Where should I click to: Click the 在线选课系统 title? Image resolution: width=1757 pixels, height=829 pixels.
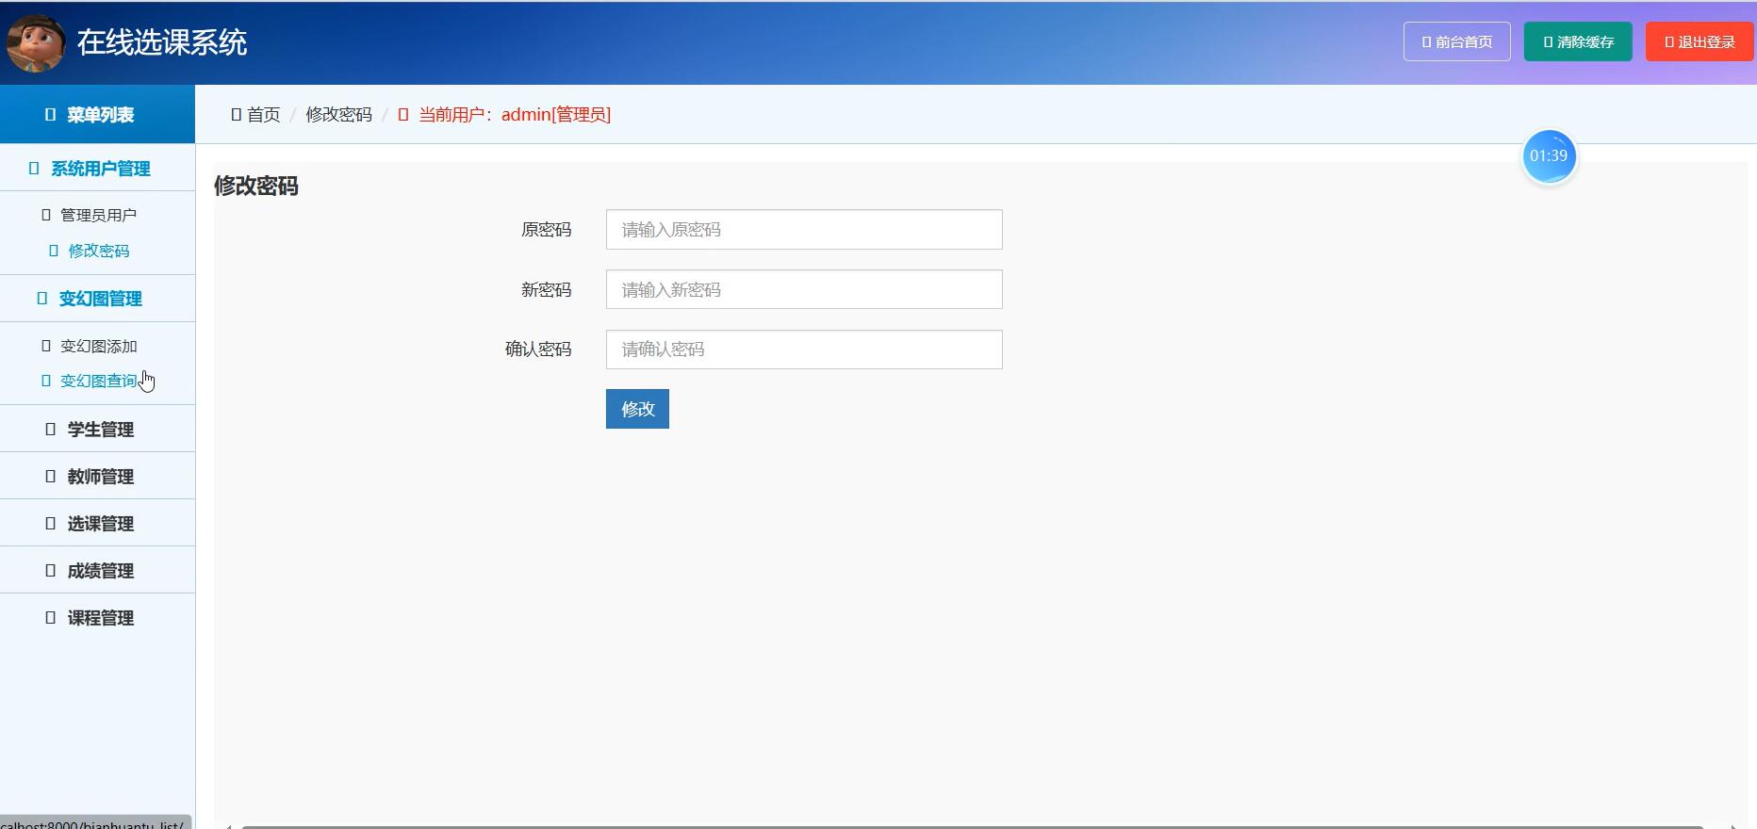coord(162,42)
